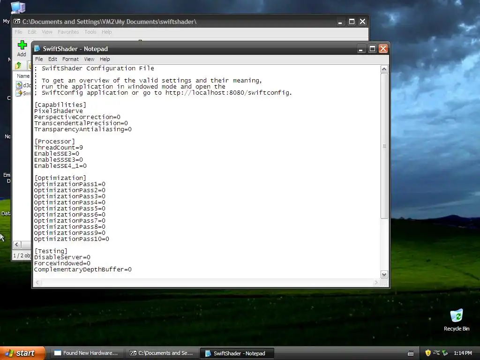Viewport: 480px width, 360px height.
Task: Click the safely remove hardware tray icon
Action: tap(445, 353)
